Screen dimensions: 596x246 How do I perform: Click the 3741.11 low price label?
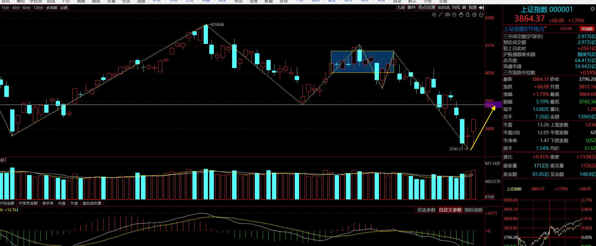pos(456,149)
